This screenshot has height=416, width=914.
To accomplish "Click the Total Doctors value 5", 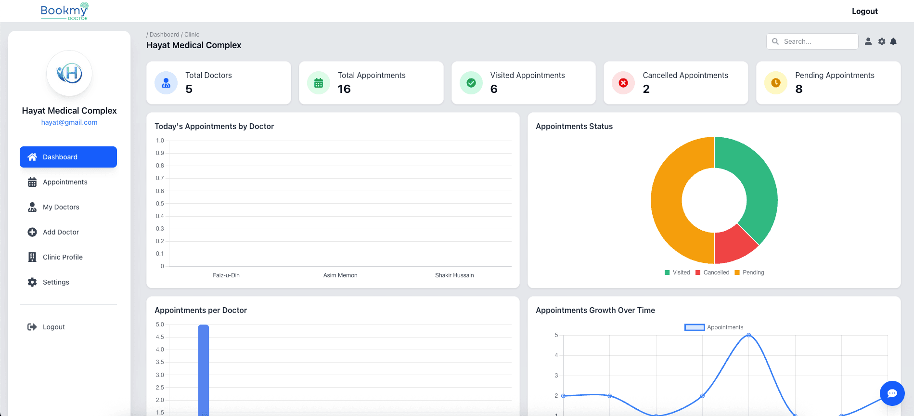I will tap(189, 89).
